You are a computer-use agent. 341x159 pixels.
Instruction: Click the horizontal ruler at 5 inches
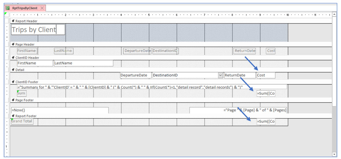click(149, 15)
